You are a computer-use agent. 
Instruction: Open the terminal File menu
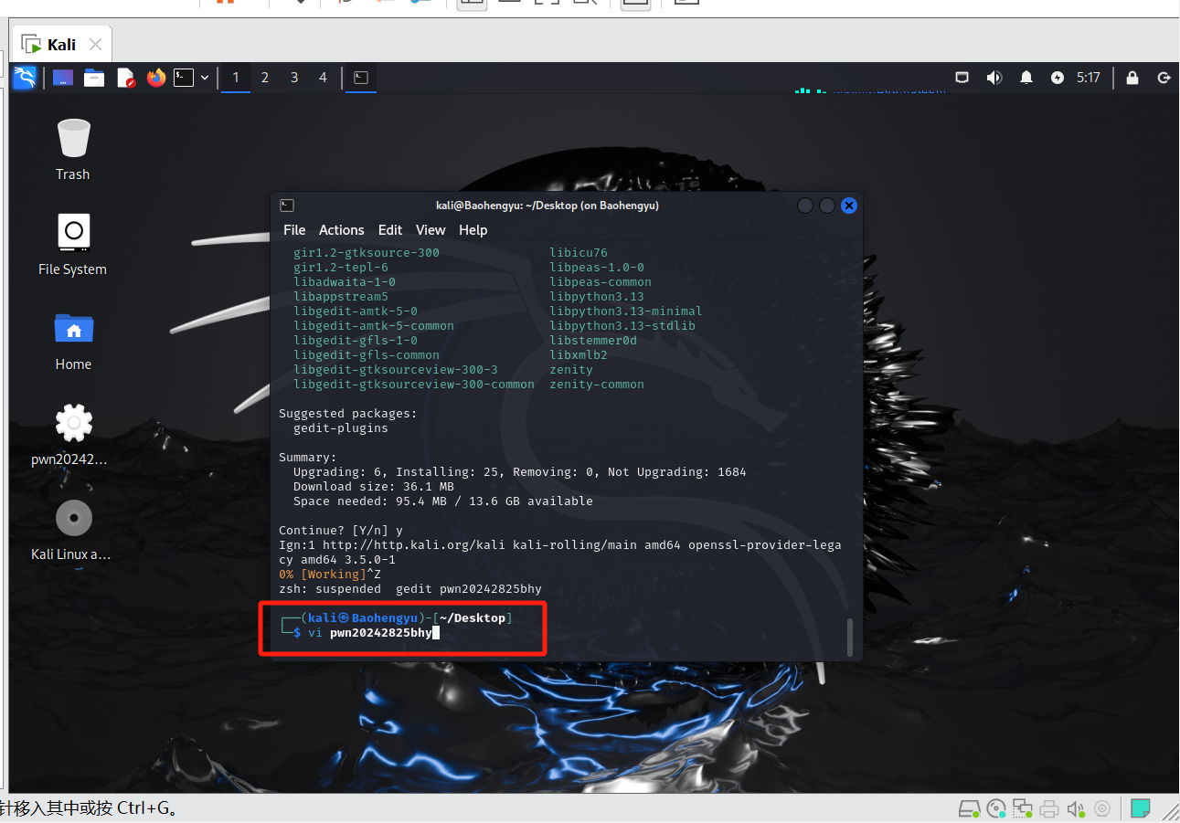tap(294, 230)
